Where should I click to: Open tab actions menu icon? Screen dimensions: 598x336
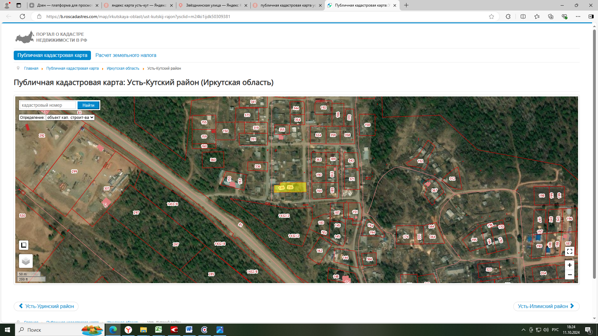tap(19, 5)
